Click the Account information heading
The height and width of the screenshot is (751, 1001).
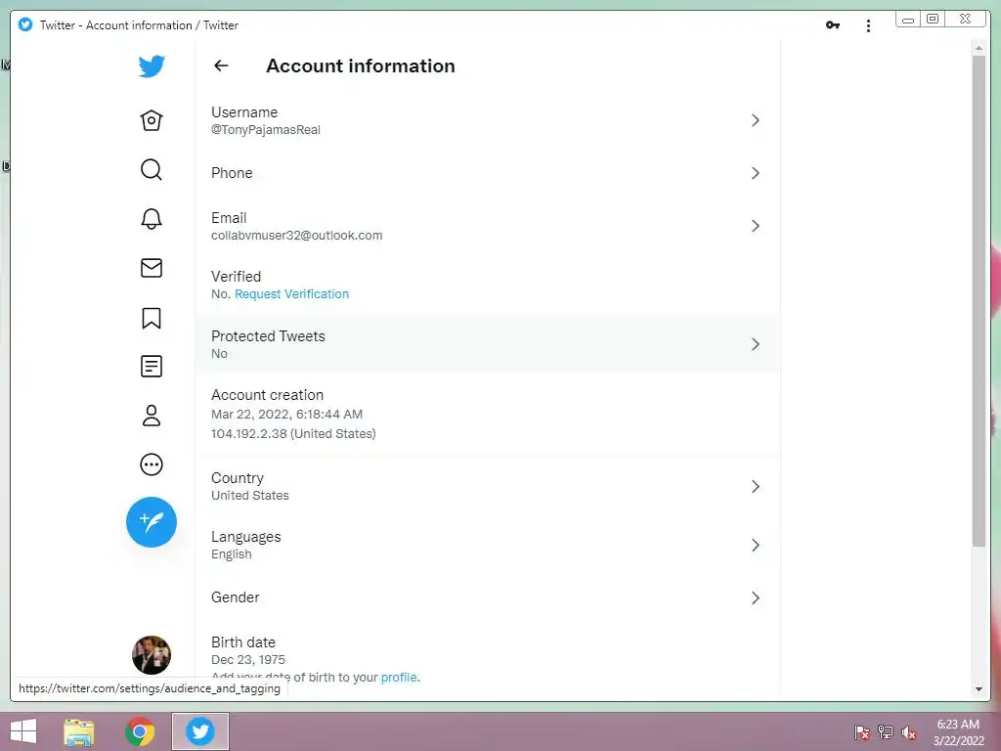click(x=361, y=66)
